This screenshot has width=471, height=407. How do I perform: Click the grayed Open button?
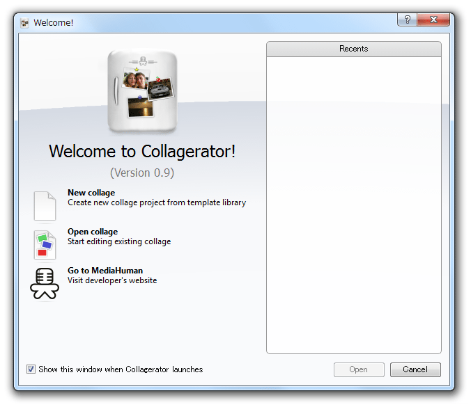tap(359, 369)
